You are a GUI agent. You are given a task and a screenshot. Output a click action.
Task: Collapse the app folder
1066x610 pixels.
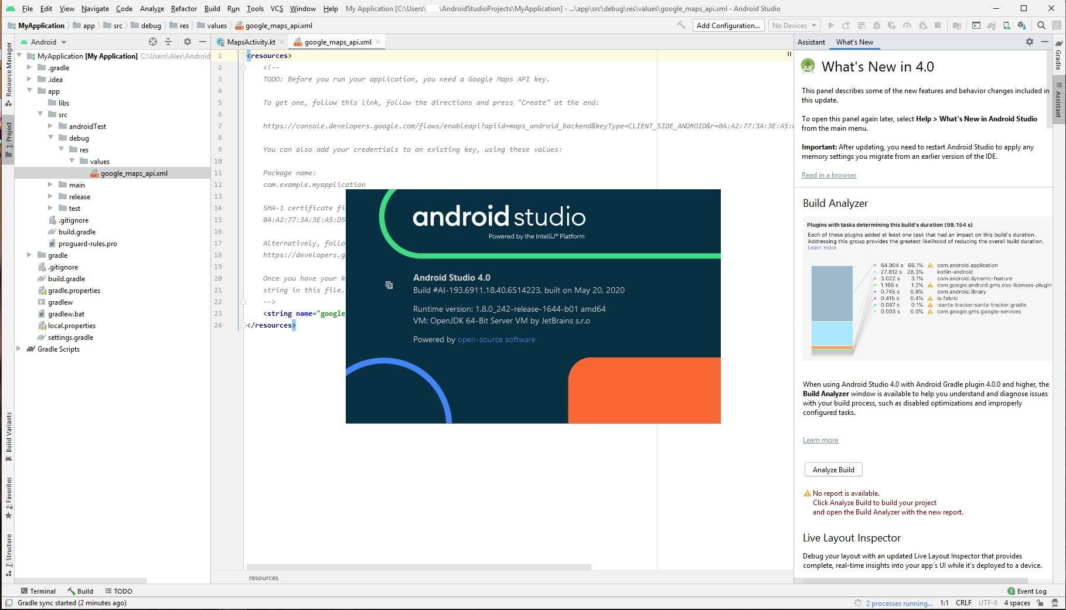[x=29, y=91]
